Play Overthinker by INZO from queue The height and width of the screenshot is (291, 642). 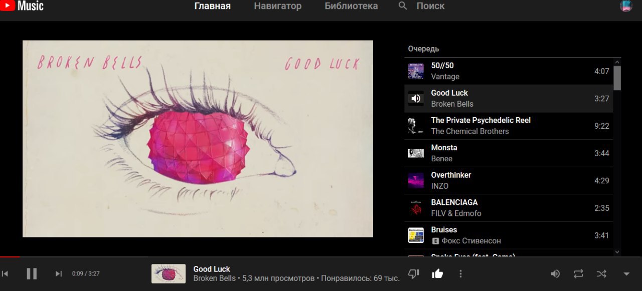click(x=509, y=180)
